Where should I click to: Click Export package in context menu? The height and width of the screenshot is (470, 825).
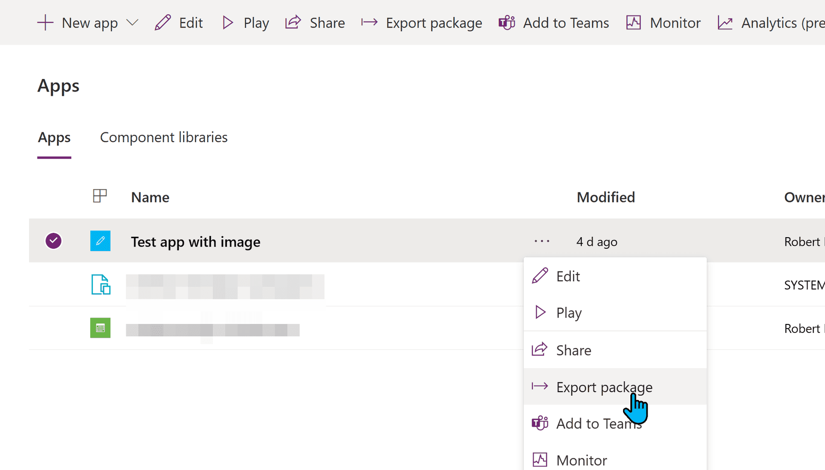click(604, 387)
